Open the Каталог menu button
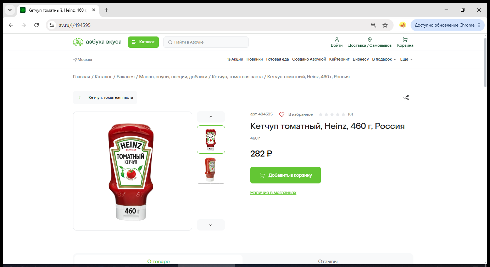This screenshot has height=267, width=490. click(143, 42)
